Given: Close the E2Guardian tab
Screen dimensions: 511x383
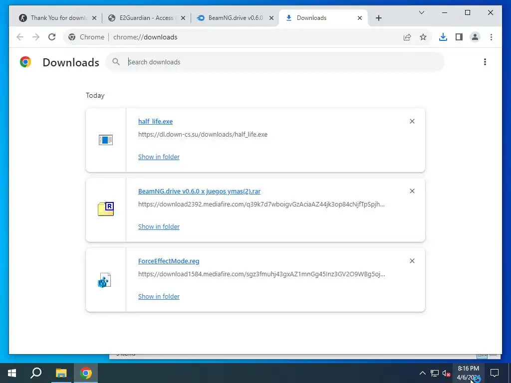Looking at the screenshot, I should (183, 18).
